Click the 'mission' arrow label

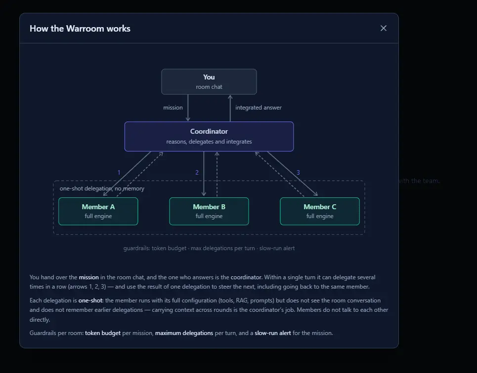coord(173,108)
